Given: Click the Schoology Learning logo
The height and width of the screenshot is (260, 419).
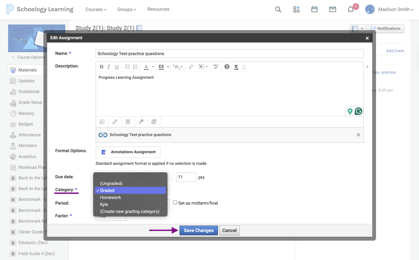Looking at the screenshot, I should 40,9.
